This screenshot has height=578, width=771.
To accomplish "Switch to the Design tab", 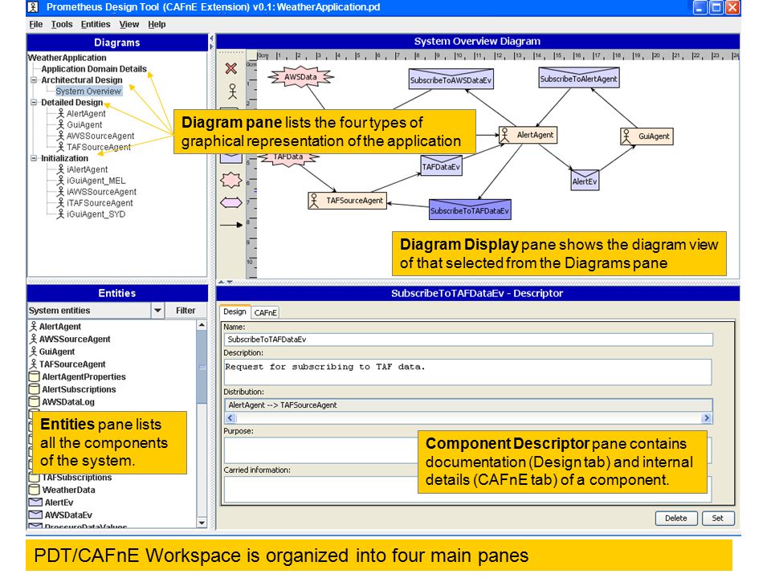I will [235, 311].
